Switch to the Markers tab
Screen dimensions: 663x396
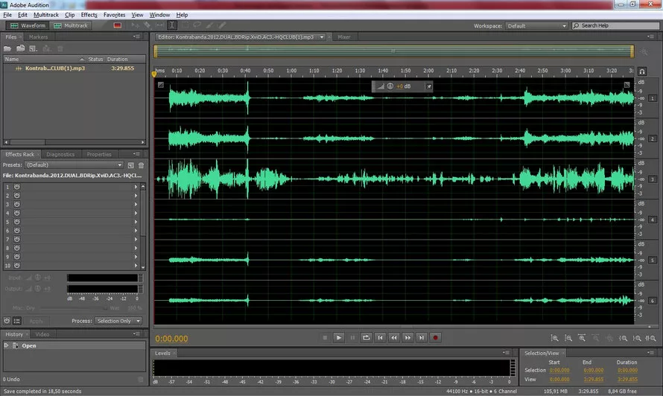point(38,37)
